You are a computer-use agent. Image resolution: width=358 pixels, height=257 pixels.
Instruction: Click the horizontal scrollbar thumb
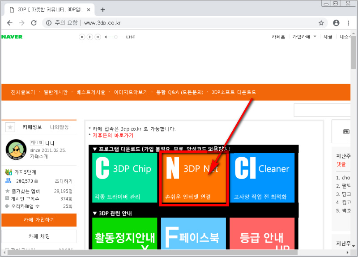tap(153, 253)
